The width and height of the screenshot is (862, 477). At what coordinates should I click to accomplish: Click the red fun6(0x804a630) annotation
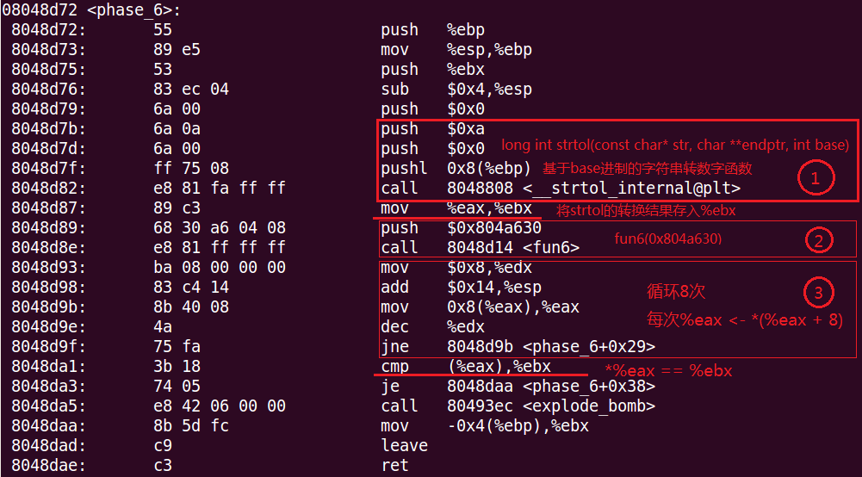click(667, 238)
